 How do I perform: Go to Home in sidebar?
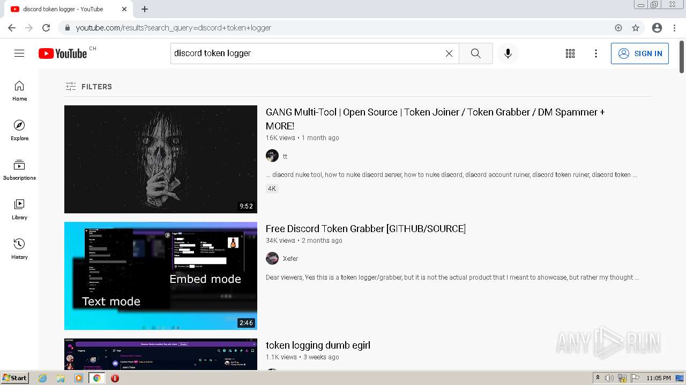(x=19, y=91)
